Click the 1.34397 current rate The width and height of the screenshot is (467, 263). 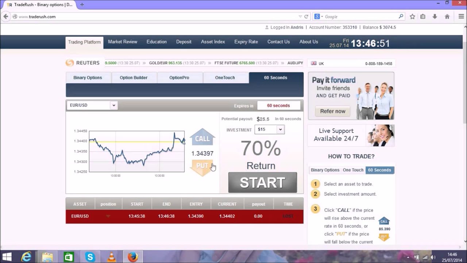(202, 153)
